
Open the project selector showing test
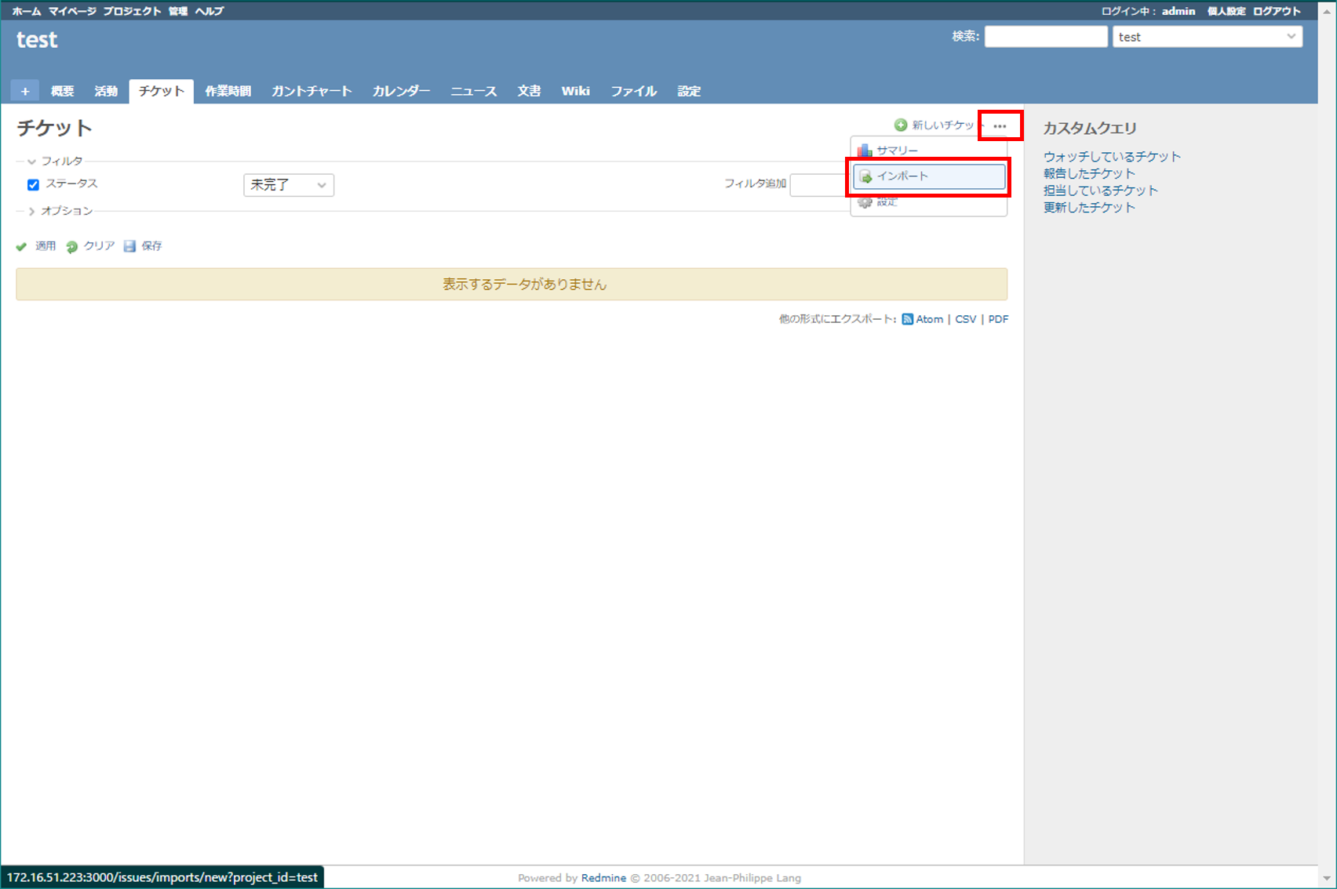point(1206,36)
